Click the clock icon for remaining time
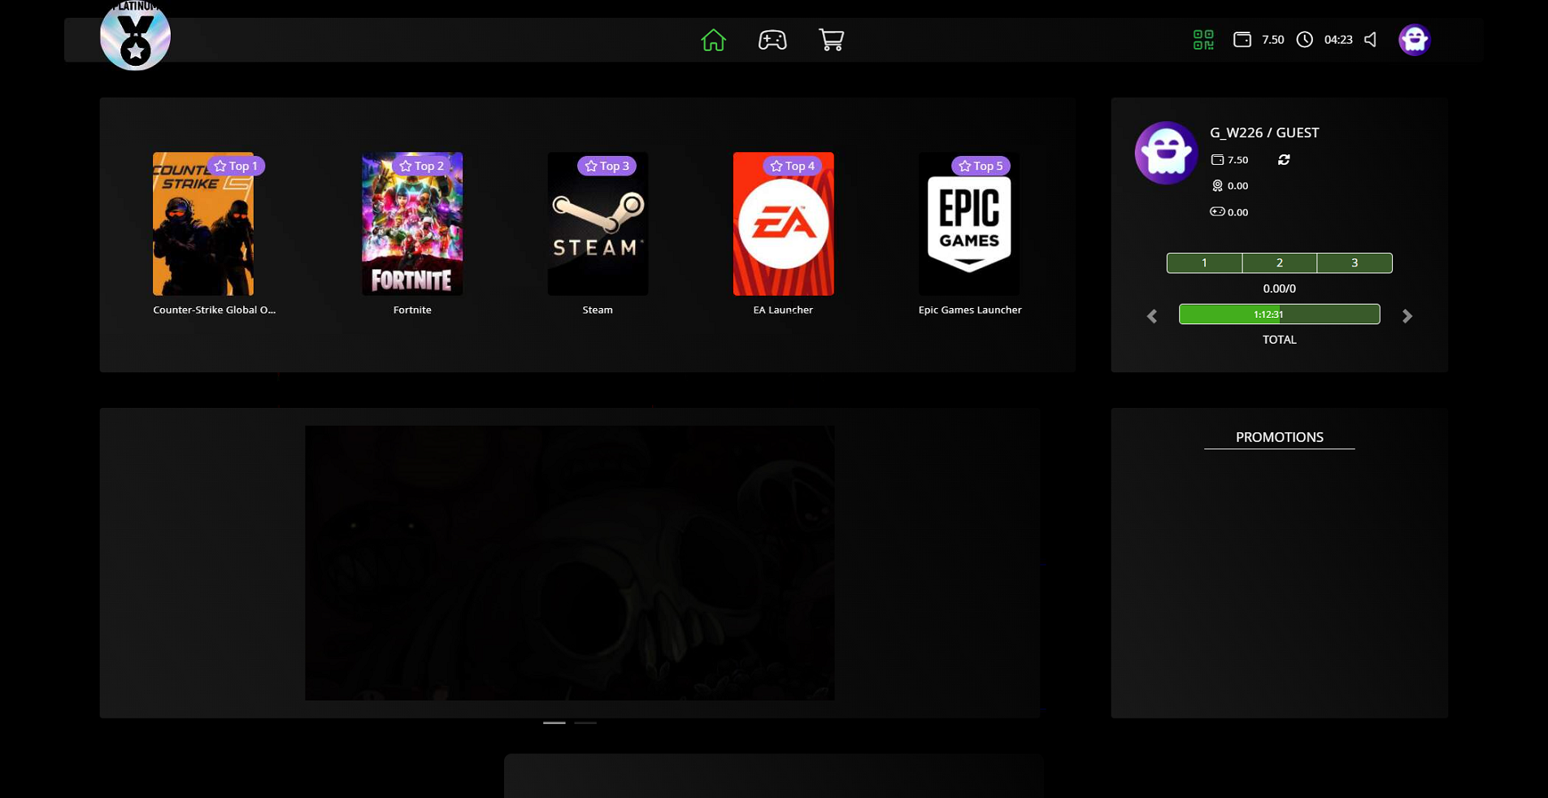 pyautogui.click(x=1305, y=39)
